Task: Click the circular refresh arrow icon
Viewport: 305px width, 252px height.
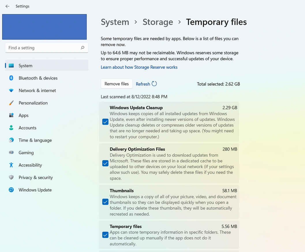Action: (154, 84)
